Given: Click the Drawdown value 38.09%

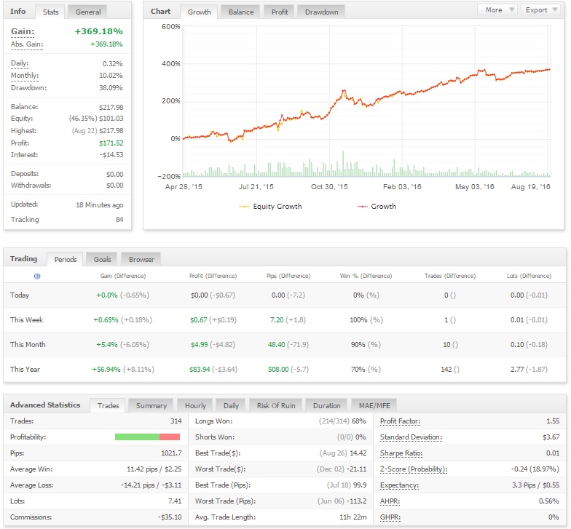Looking at the screenshot, I should [x=111, y=88].
